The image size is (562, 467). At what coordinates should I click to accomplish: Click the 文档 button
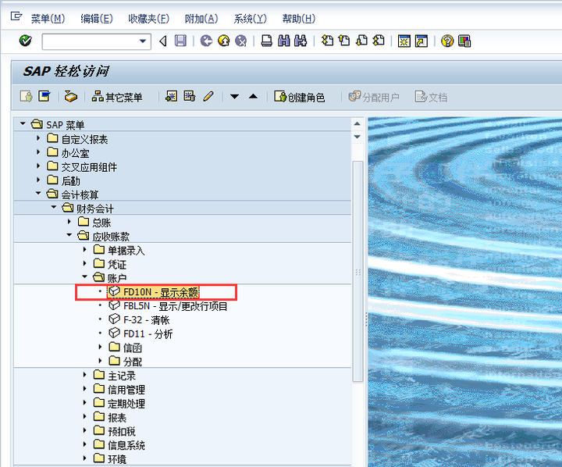[431, 97]
